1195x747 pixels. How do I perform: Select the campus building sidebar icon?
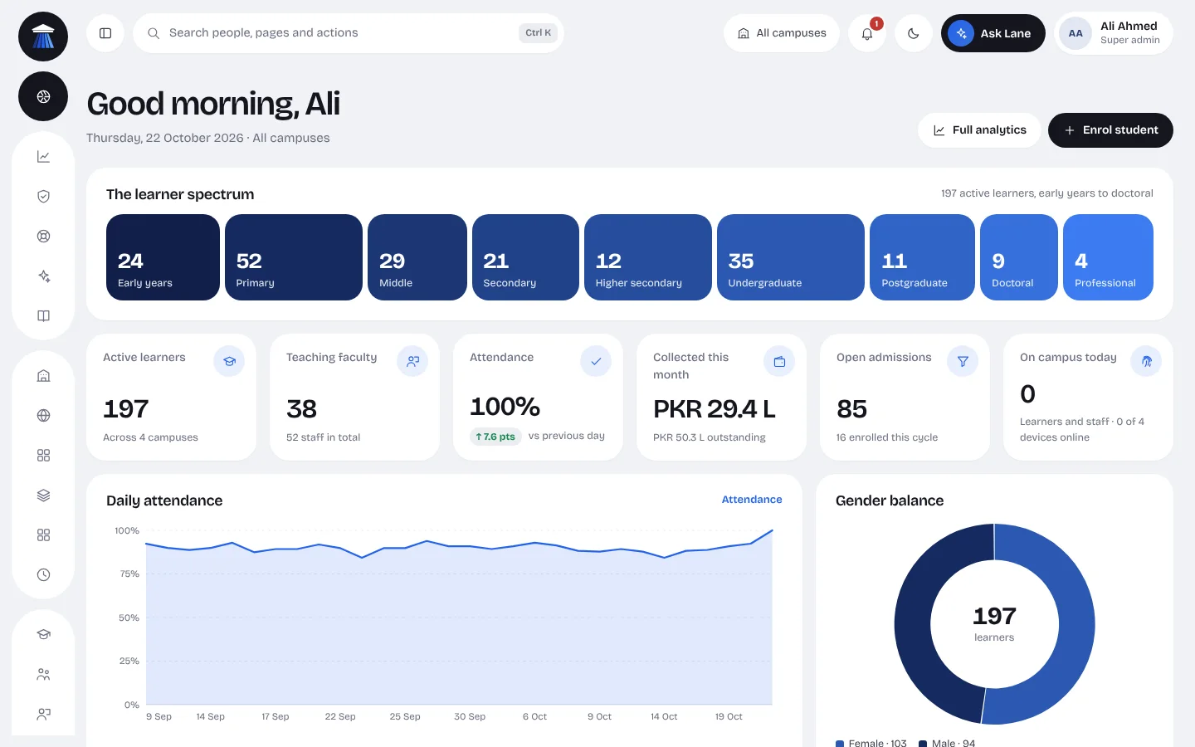point(43,375)
